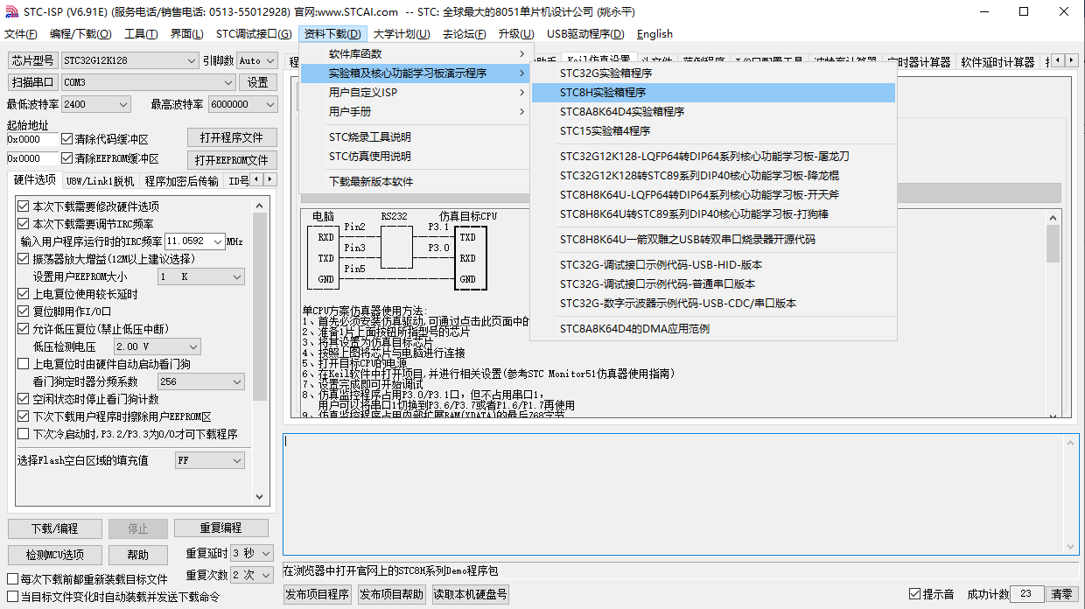
Task: Switch to 程序加密后传输 tab
Action: 181,181
